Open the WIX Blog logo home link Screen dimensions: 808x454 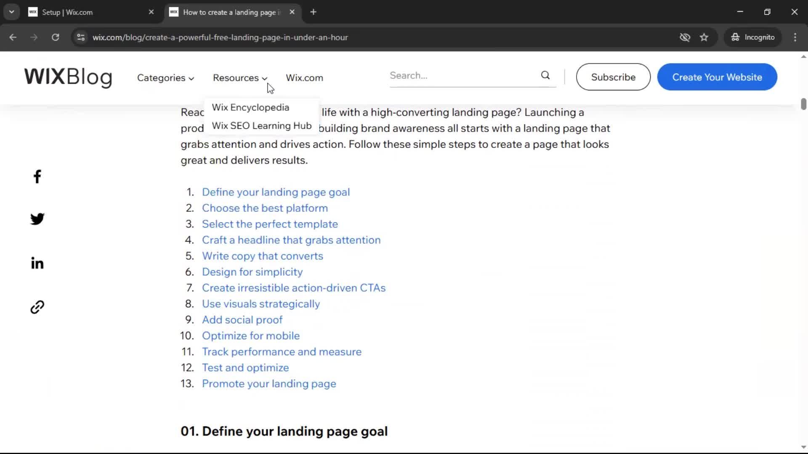[68, 77]
